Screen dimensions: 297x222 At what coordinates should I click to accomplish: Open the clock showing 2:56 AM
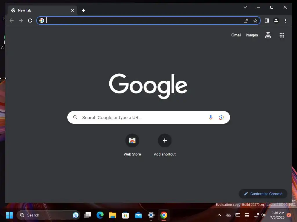[x=278, y=215]
